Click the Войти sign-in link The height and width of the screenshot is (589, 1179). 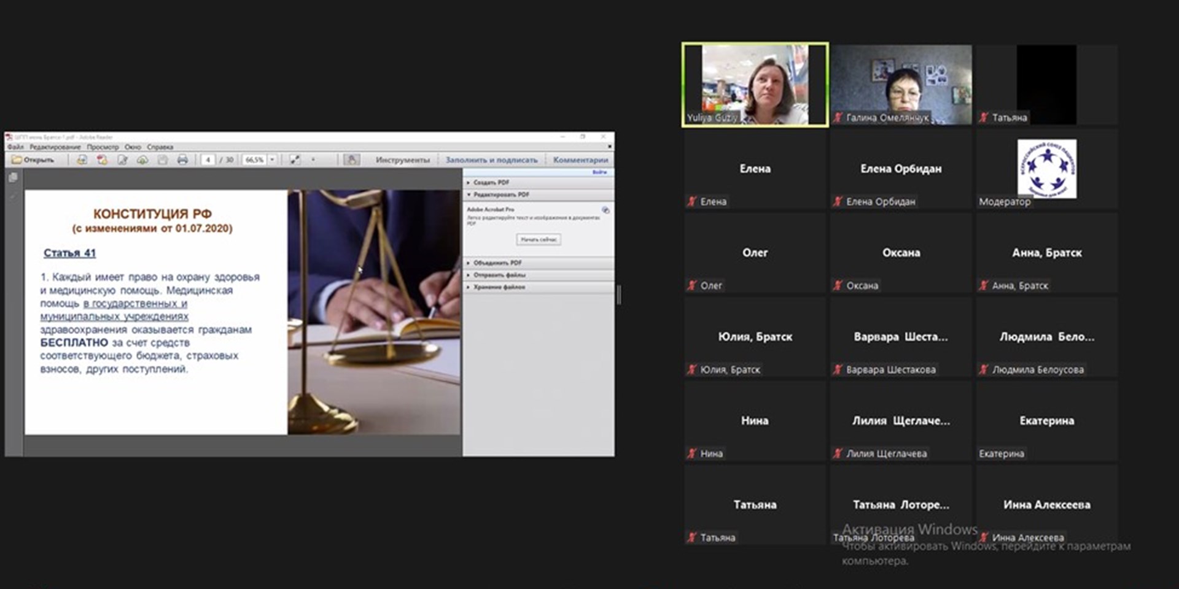tap(599, 172)
